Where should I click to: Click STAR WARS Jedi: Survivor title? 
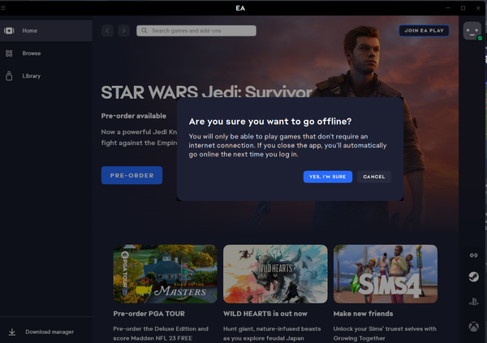[x=206, y=92]
